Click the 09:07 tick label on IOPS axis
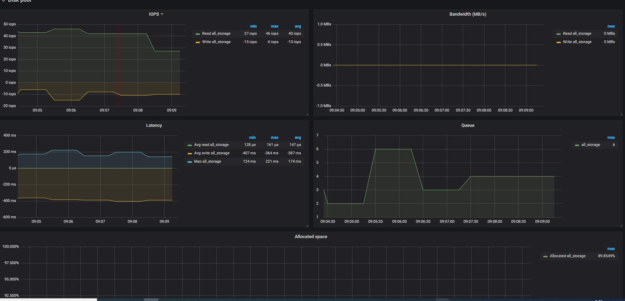 click(104, 111)
